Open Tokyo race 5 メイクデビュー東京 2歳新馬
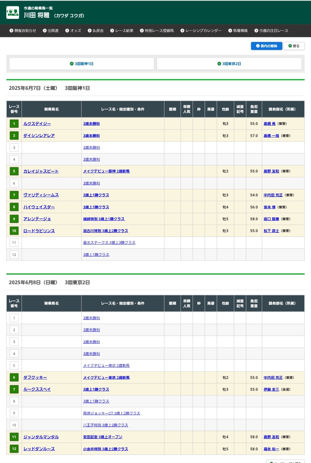The image size is (311, 463). 106,366
